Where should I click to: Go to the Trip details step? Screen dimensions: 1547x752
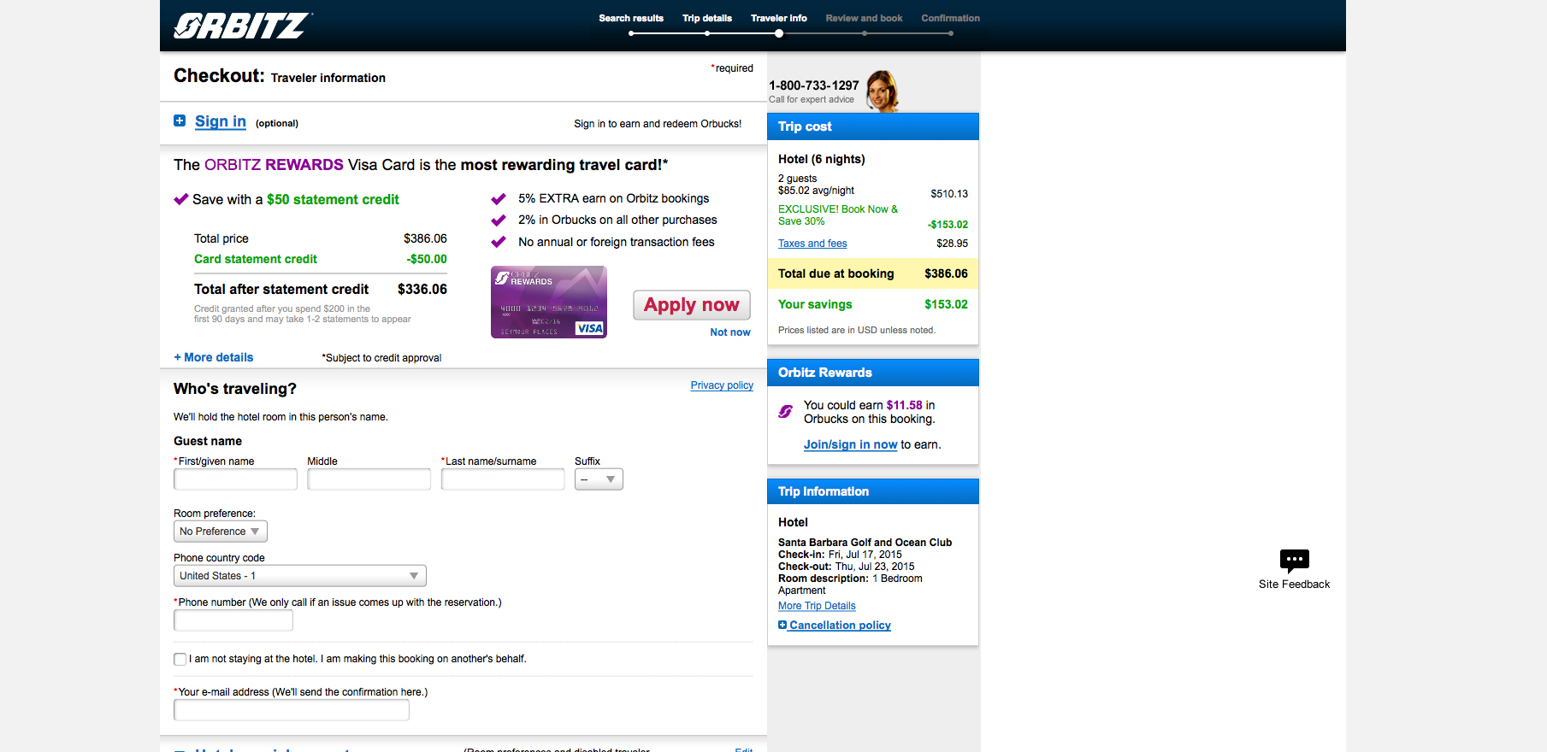(x=707, y=18)
